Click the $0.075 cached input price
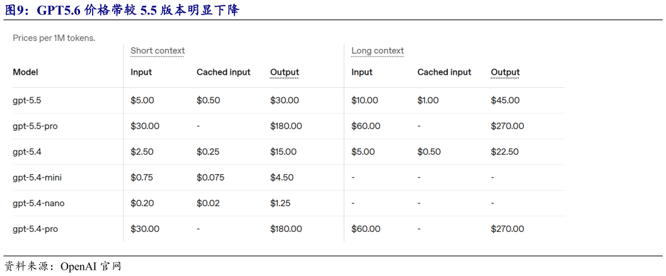This screenshot has width=666, height=276. tap(210, 177)
